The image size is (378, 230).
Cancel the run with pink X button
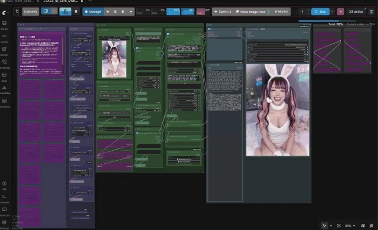(340, 12)
